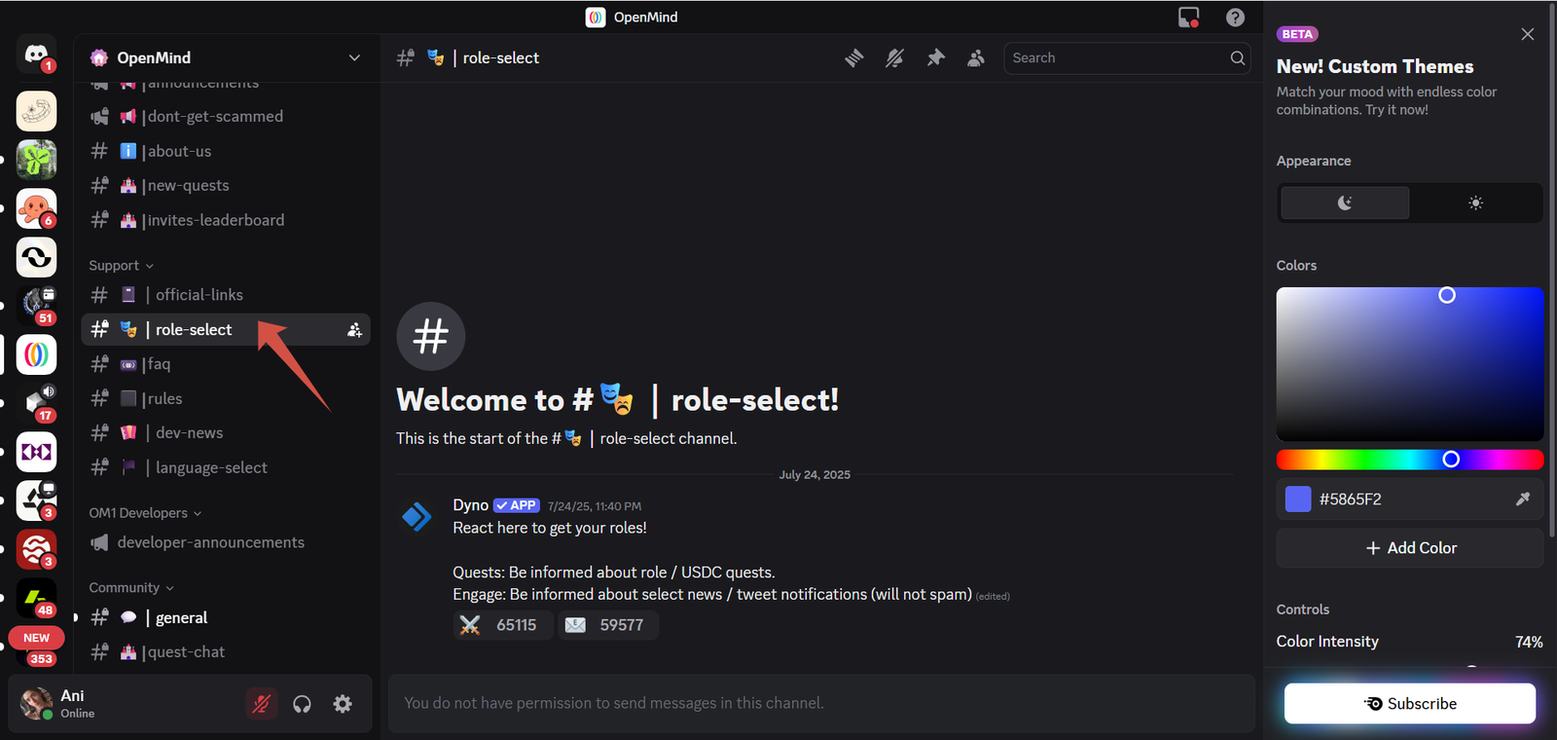Unmute the microphone in the user panel
The image size is (1557, 740).
261,704
